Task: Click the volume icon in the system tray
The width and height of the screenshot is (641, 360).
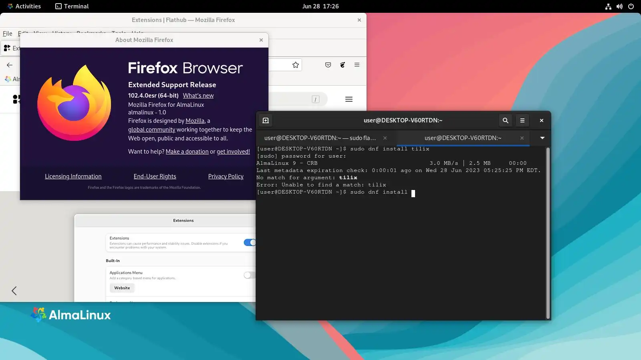Action: (x=619, y=6)
